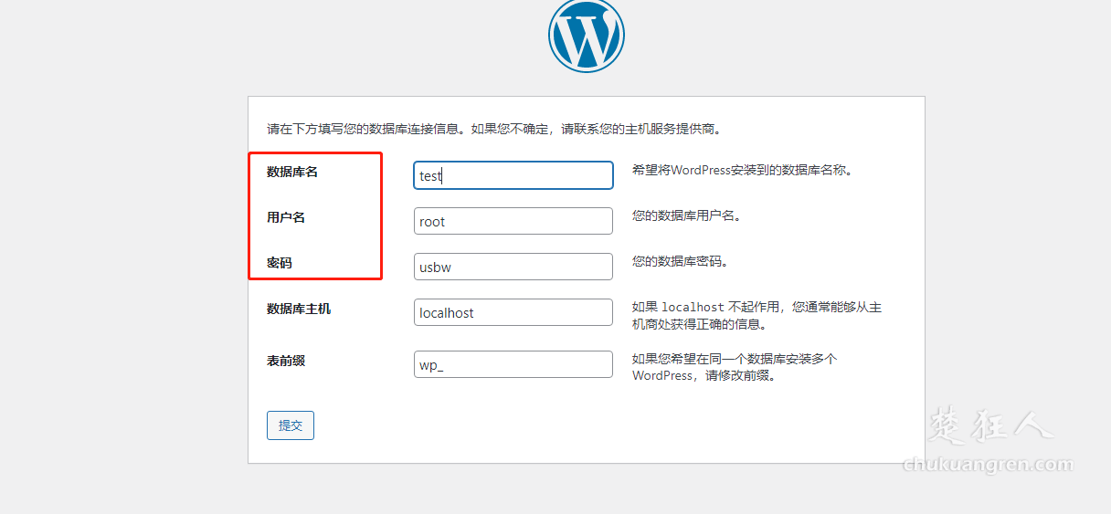1111x514 pixels.
Task: Click the 用户名 field containing "root"
Action: click(x=513, y=221)
